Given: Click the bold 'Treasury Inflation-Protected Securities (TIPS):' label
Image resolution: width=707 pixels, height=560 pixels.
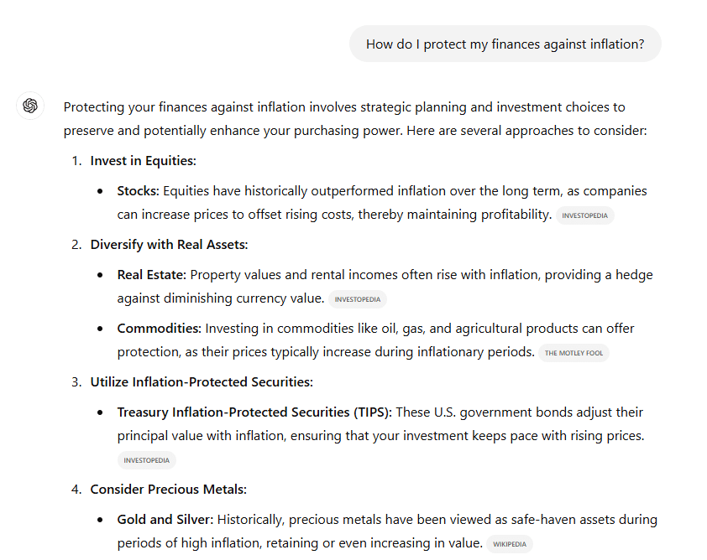Looking at the screenshot, I should (x=254, y=412).
